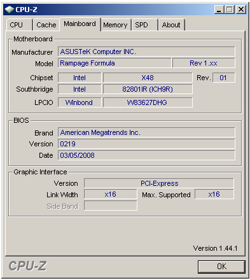Switch to the SPD tab
250x280 pixels.
(145, 25)
